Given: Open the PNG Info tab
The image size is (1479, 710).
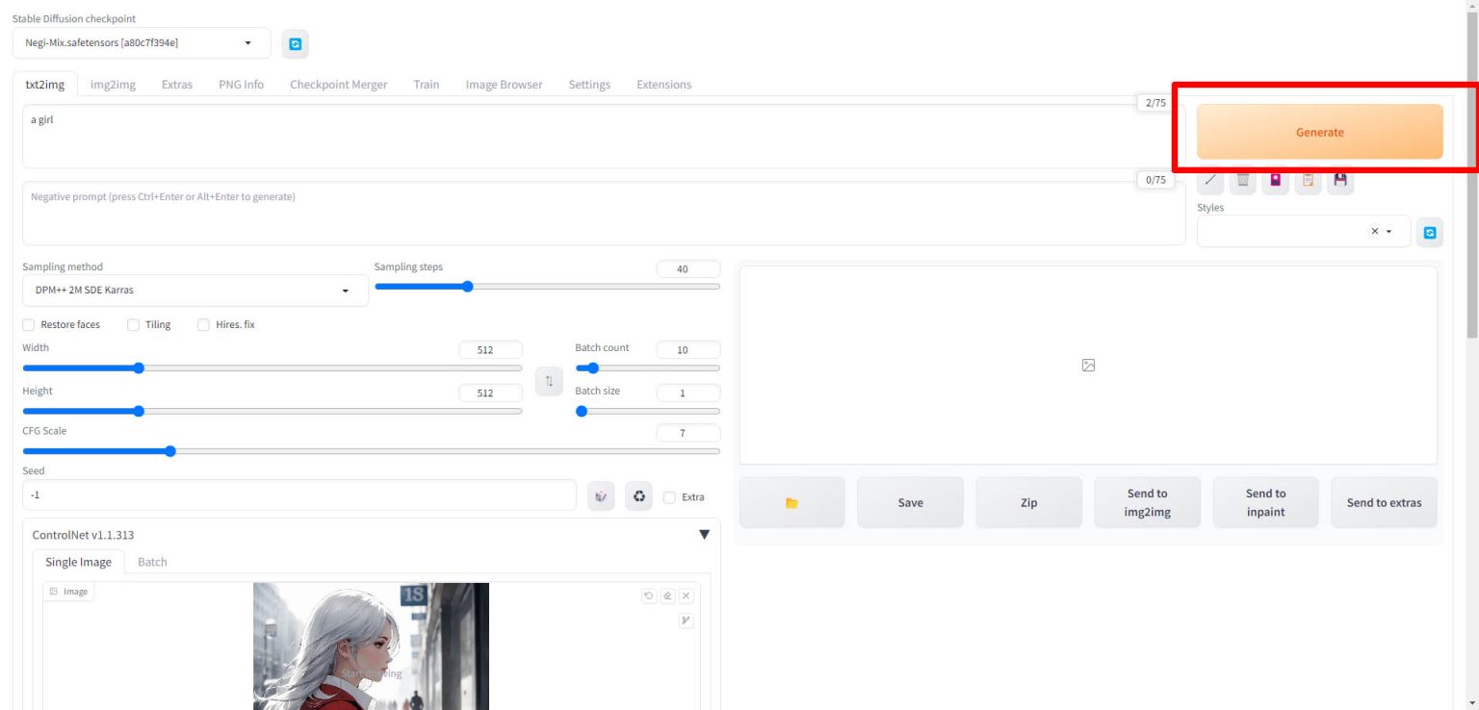Looking at the screenshot, I should [x=241, y=85].
